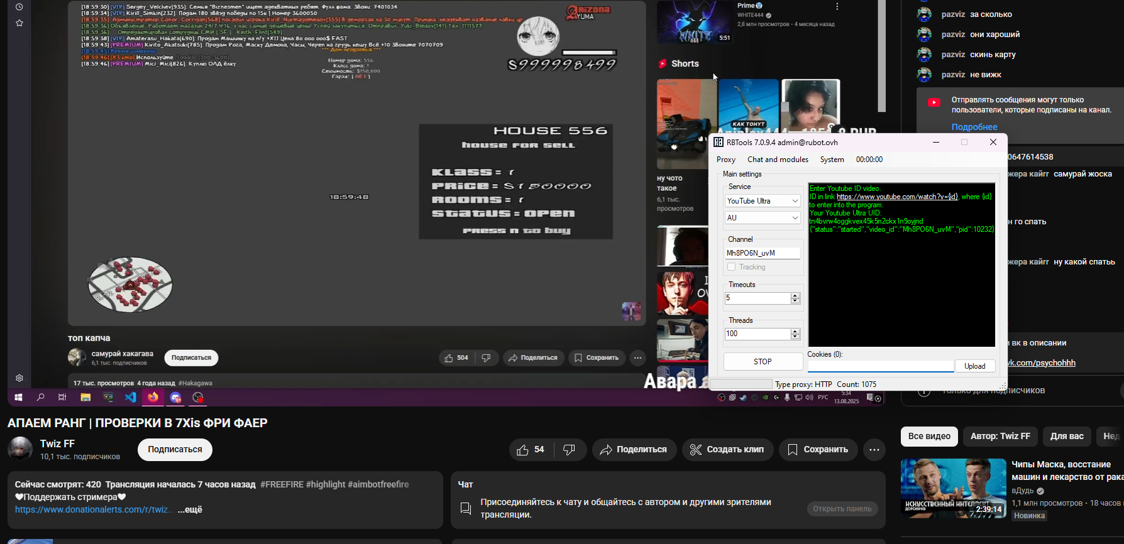Open the Chat and modules menu
Viewport: 1124px width, 544px height.
point(778,160)
